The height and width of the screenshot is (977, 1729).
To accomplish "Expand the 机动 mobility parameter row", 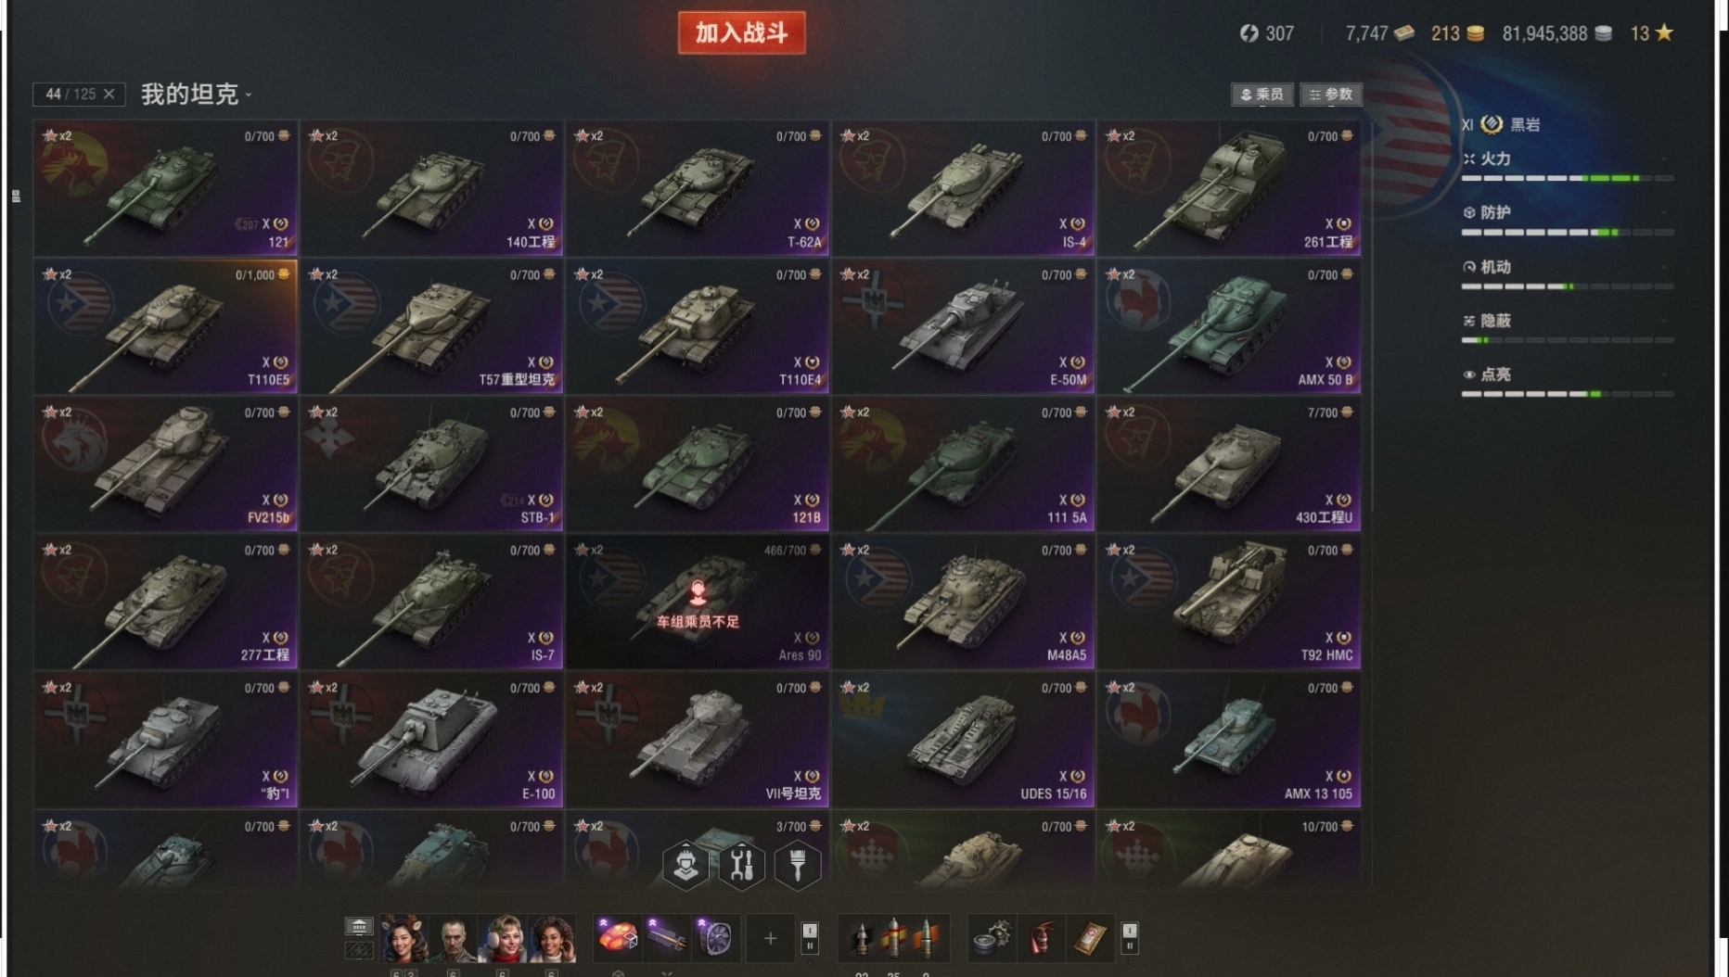I will pos(1567,274).
